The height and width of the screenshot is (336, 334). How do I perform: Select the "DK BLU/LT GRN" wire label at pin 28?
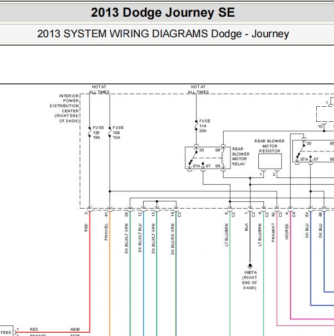pos(126,238)
